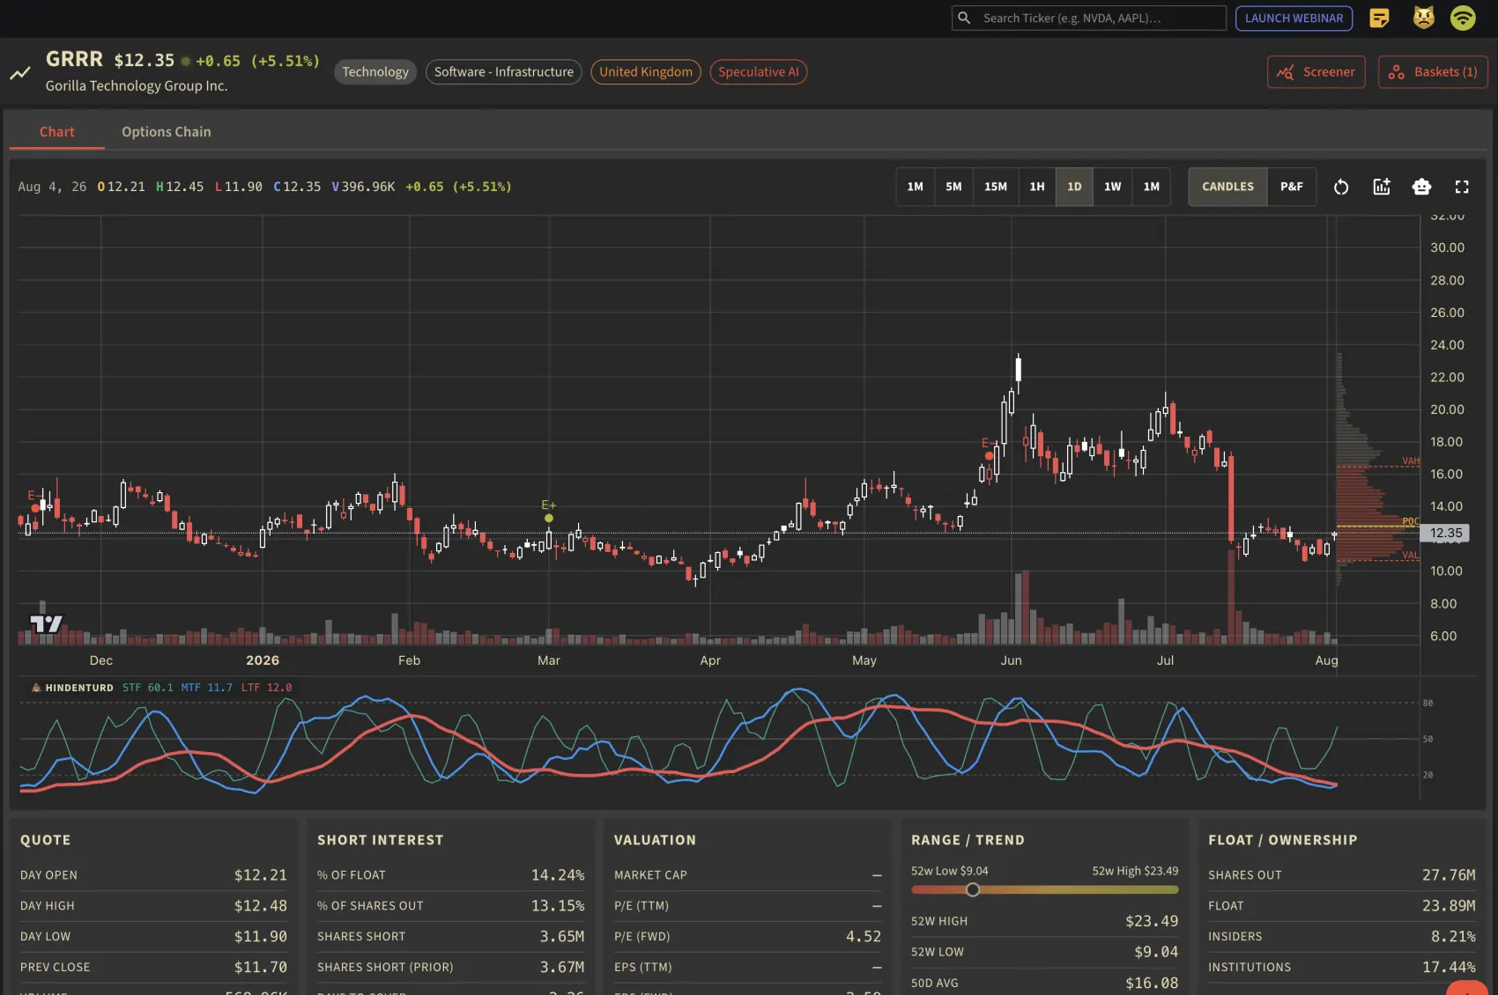Click the HINDENTURD indicator label
This screenshot has height=995, width=1498.
[x=79, y=688]
